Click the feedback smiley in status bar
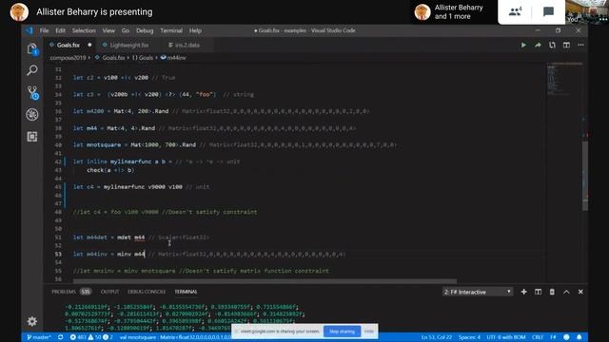 pyautogui.click(x=566, y=337)
